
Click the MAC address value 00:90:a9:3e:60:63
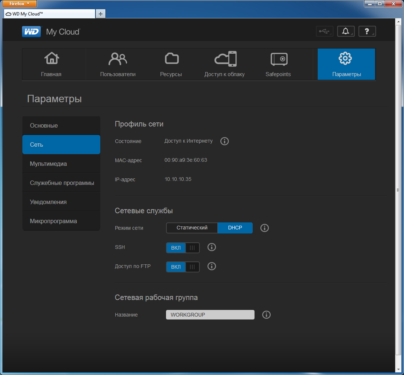pos(186,160)
